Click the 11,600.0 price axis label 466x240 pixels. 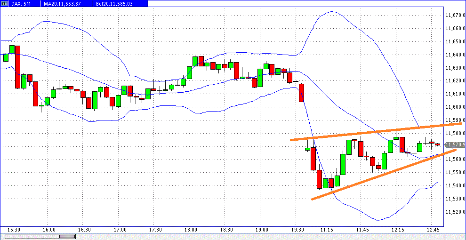tap(455, 107)
